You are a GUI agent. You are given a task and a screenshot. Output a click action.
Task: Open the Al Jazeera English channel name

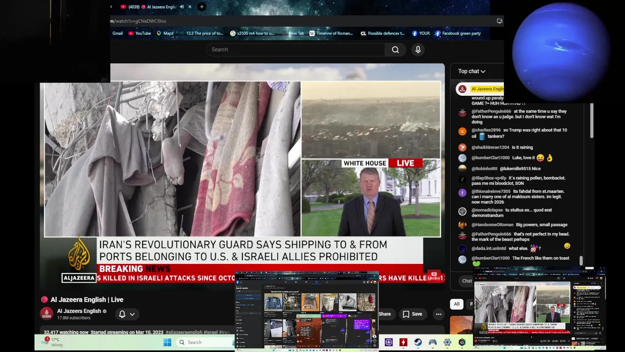click(x=79, y=311)
